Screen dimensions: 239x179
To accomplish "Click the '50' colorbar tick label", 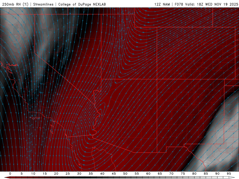I will pyautogui.click(x=125, y=174).
